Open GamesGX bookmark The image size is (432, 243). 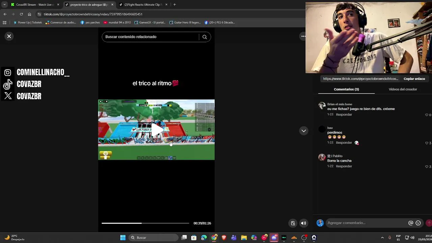coord(150,23)
